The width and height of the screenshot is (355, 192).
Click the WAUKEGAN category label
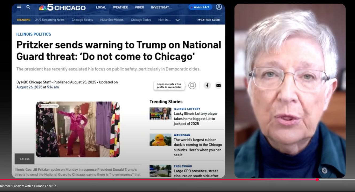click(182, 135)
